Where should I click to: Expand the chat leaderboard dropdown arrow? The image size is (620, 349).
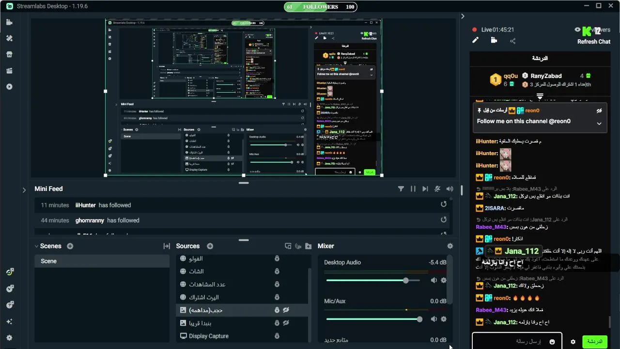tap(540, 96)
